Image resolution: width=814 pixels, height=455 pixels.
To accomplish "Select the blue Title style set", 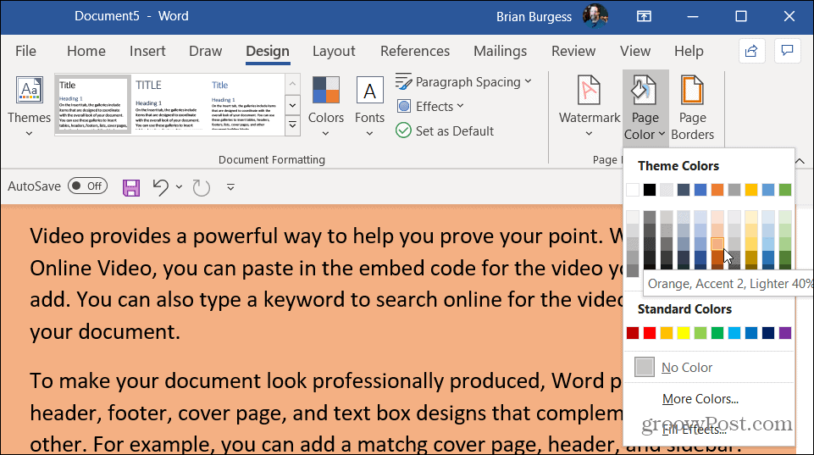I will tap(245, 104).
